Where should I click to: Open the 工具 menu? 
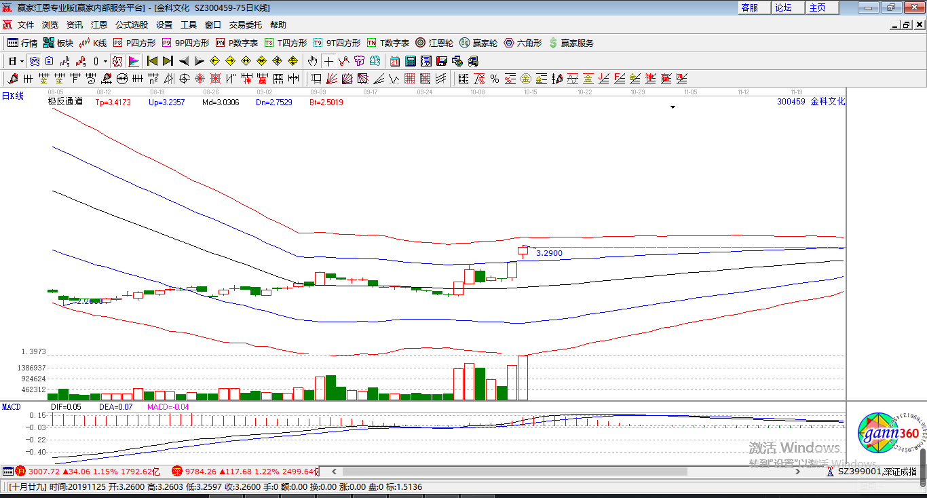click(189, 25)
